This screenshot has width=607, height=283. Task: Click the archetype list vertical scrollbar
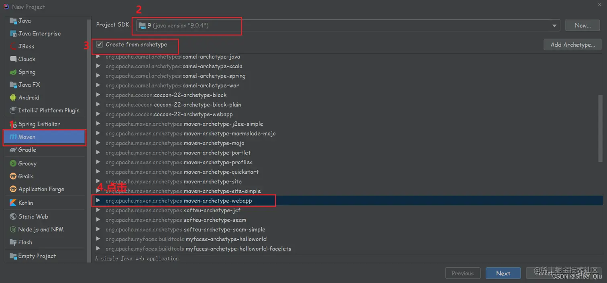click(x=601, y=128)
